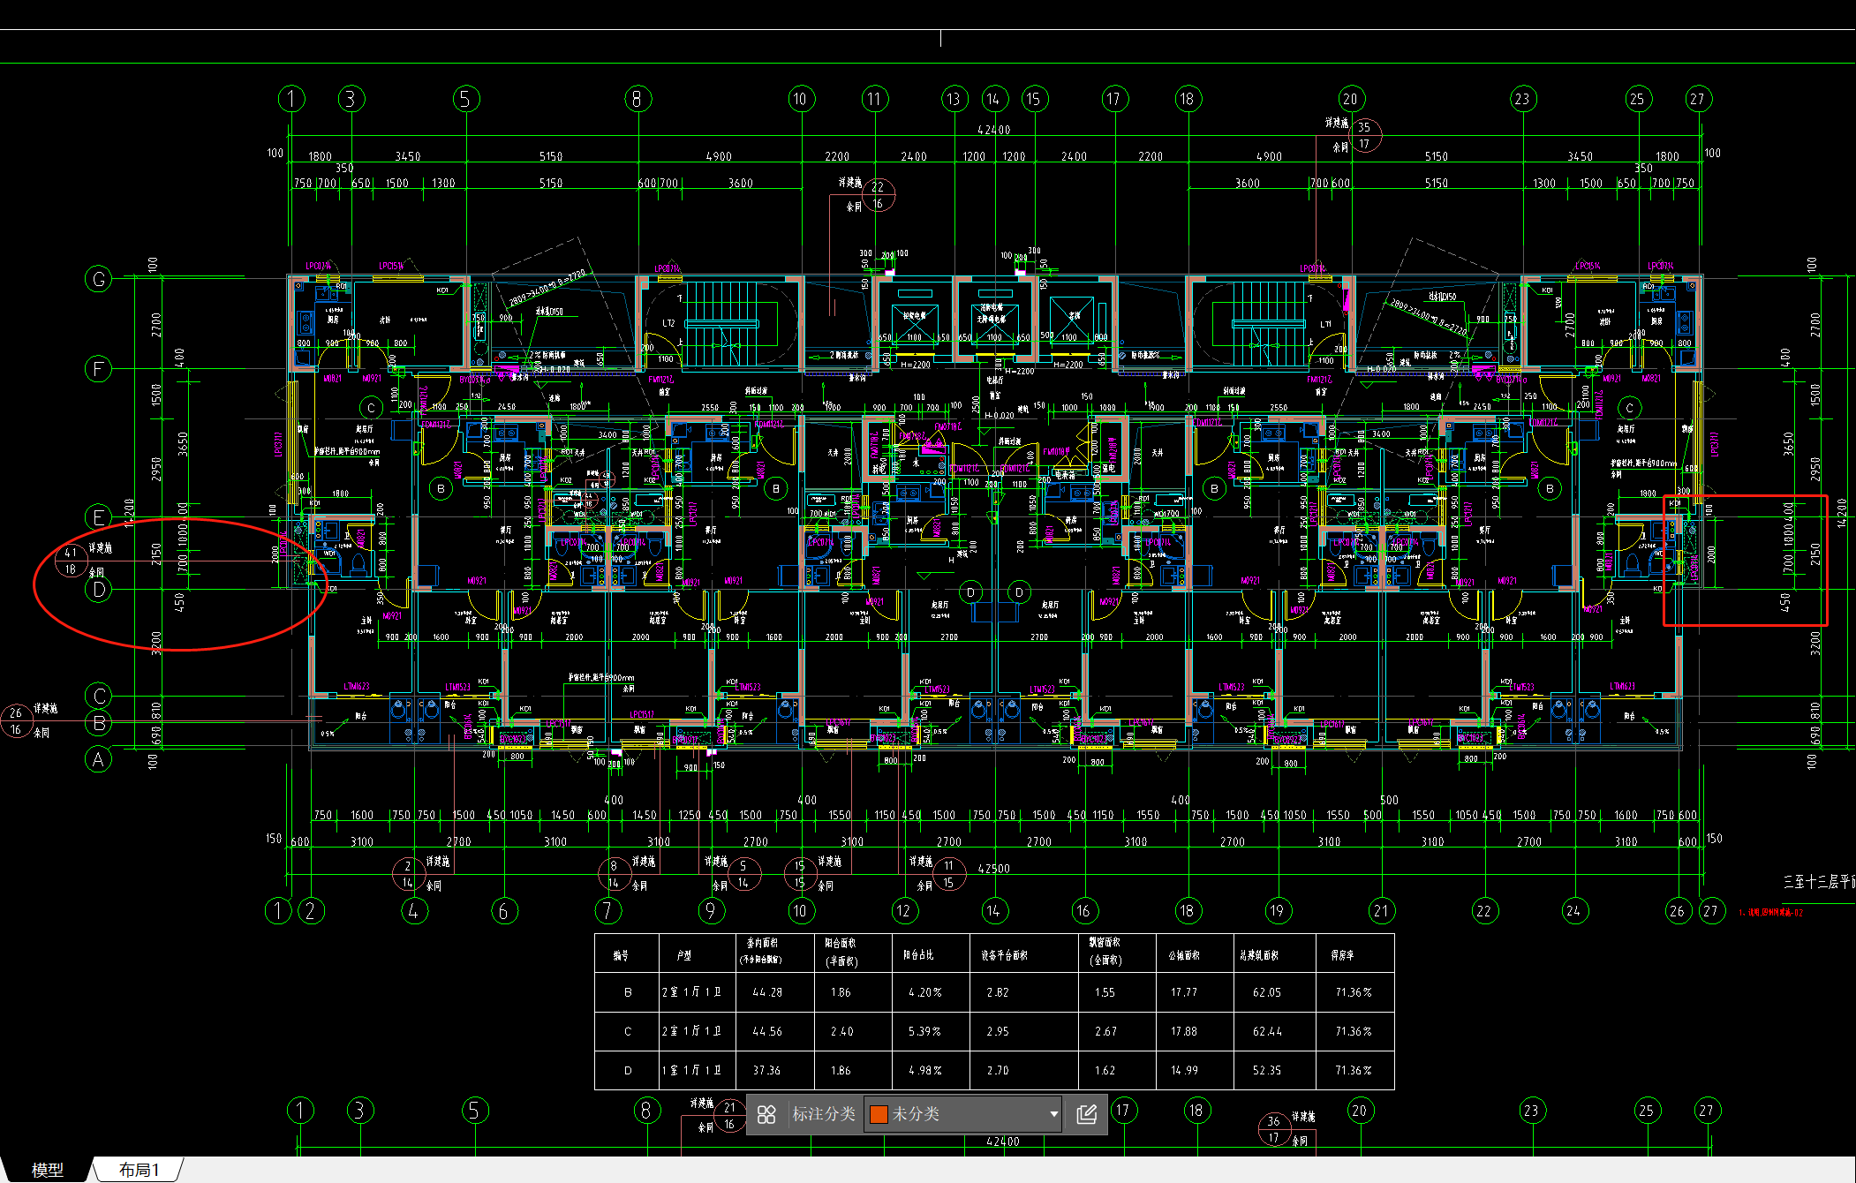The image size is (1856, 1183).
Task: Select balcony ratio cell 5.39%
Action: (924, 1031)
